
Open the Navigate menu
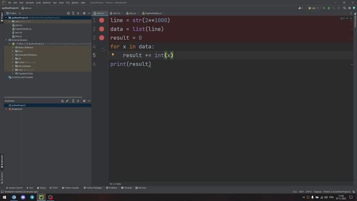click(30, 3)
